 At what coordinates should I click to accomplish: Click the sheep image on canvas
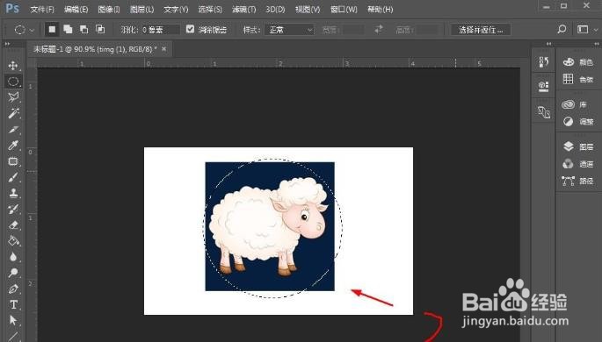[270, 226]
